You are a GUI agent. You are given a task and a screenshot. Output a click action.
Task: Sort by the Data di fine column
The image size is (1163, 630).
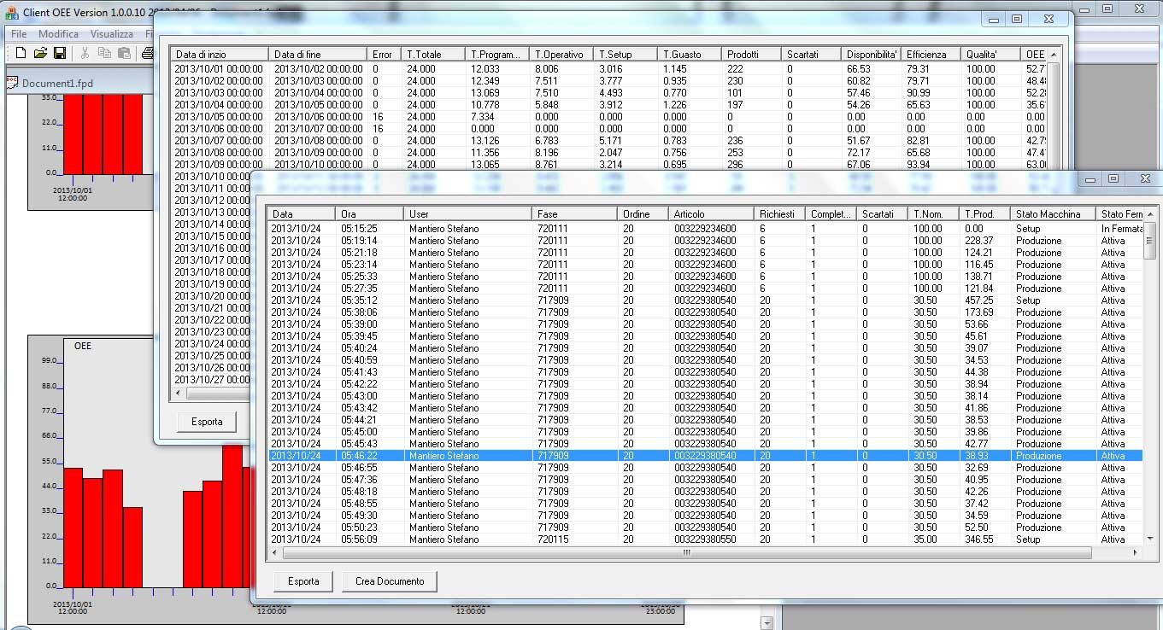318,54
